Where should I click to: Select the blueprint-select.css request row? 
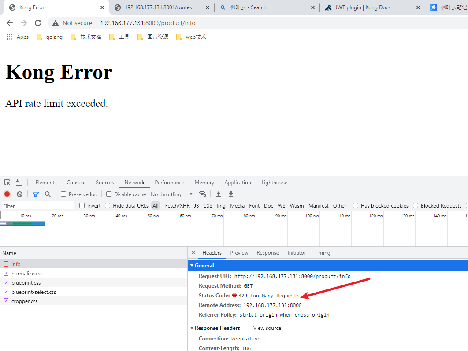(94, 292)
